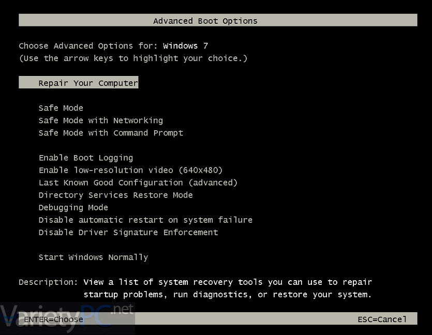This screenshot has width=432, height=335.
Task: Click the Advanced Boot Options title bar
Action: coord(218,20)
